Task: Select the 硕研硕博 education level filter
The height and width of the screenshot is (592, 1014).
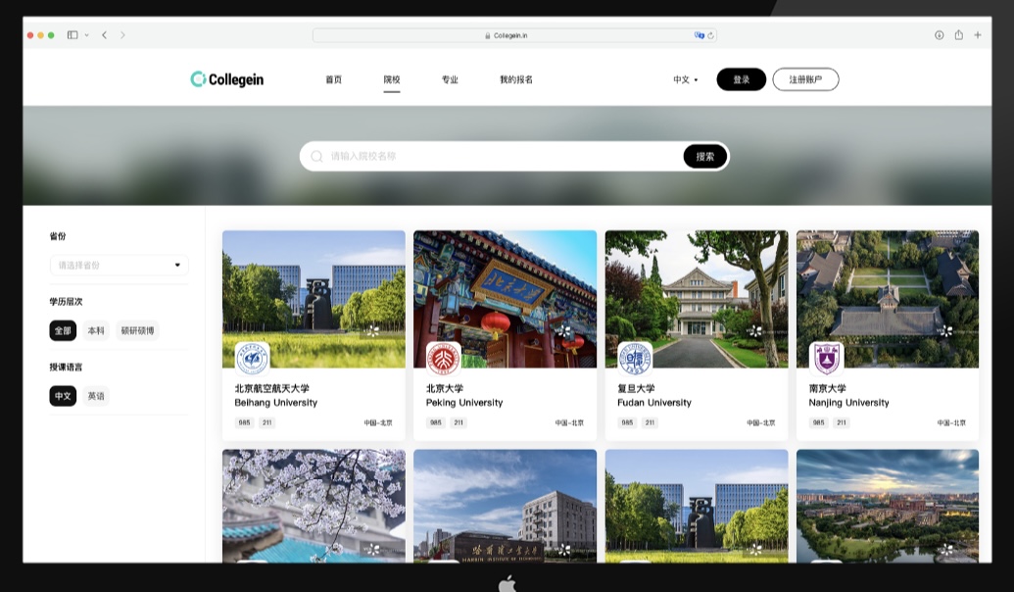Action: coord(138,330)
